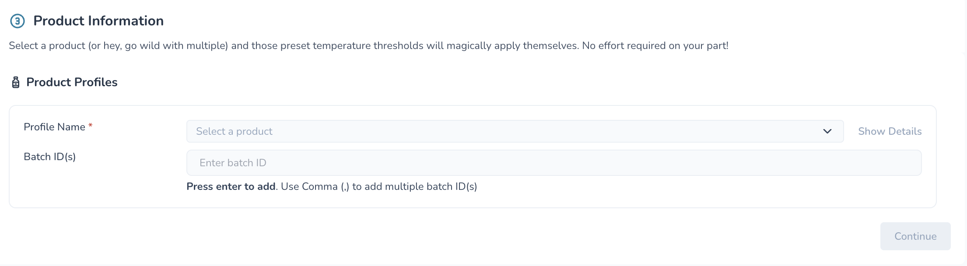The height and width of the screenshot is (266, 967).
Task: Click the bottle icon beside Product Profiles
Action: 16,82
